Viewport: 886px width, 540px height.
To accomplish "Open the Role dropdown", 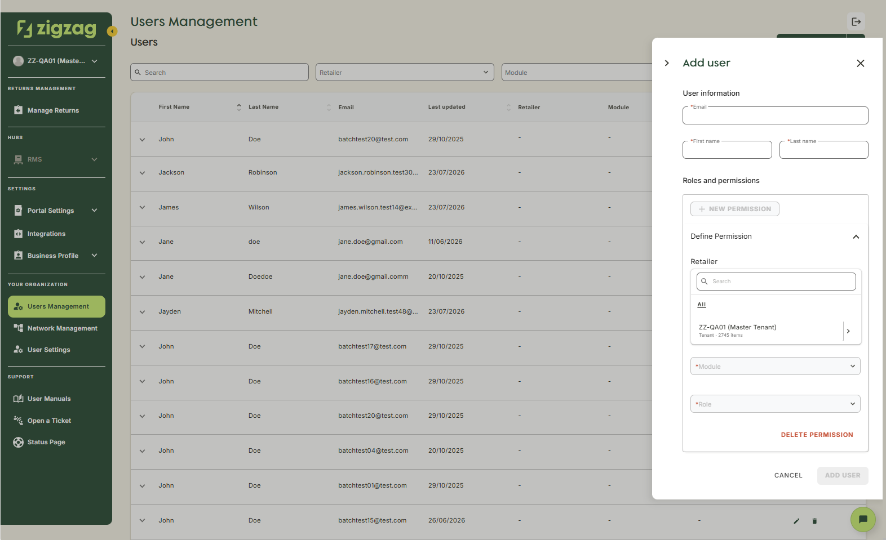I will tap(775, 404).
